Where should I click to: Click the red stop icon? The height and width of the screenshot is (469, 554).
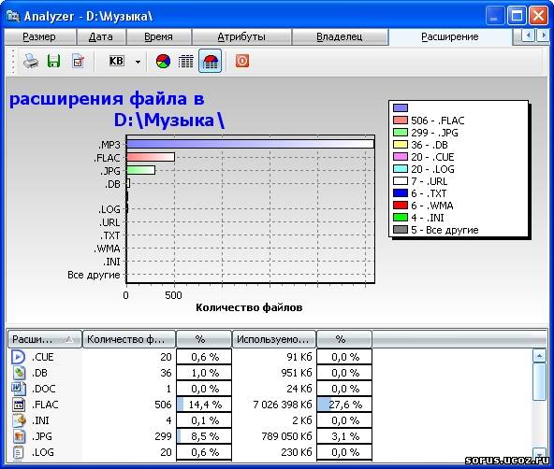pyautogui.click(x=242, y=61)
